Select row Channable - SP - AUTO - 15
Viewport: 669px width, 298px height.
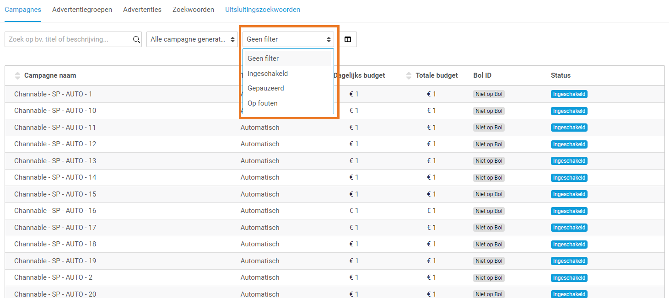point(334,194)
